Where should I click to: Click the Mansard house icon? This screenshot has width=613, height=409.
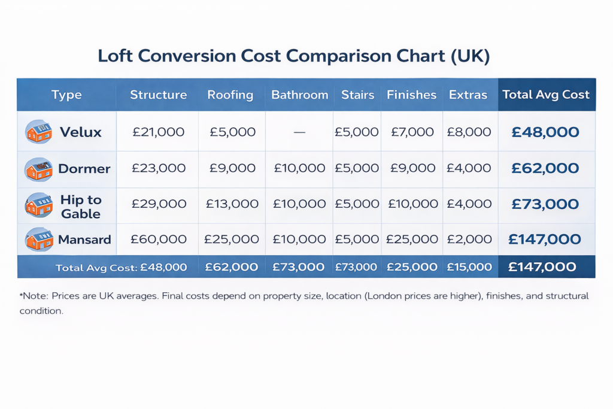pyautogui.click(x=39, y=239)
